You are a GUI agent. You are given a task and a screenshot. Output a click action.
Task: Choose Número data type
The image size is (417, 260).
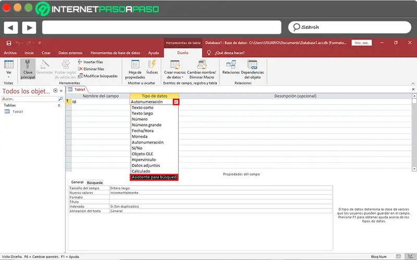click(139, 119)
